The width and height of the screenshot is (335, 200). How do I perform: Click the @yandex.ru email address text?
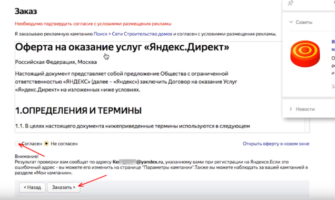click(x=138, y=162)
